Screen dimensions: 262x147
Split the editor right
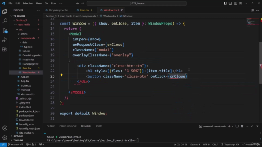[252, 10]
